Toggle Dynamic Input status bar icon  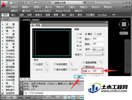tap(81, 97)
